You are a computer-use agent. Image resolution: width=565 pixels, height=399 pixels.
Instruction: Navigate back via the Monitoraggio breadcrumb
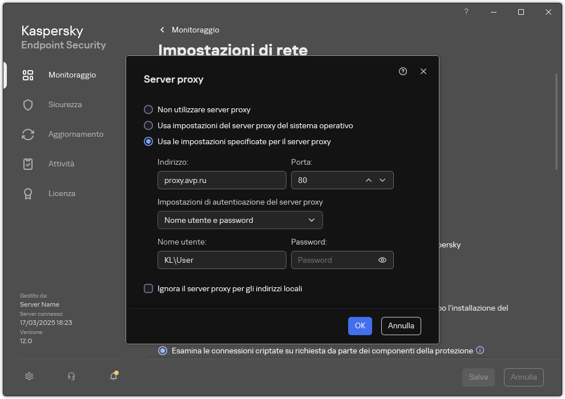point(191,30)
